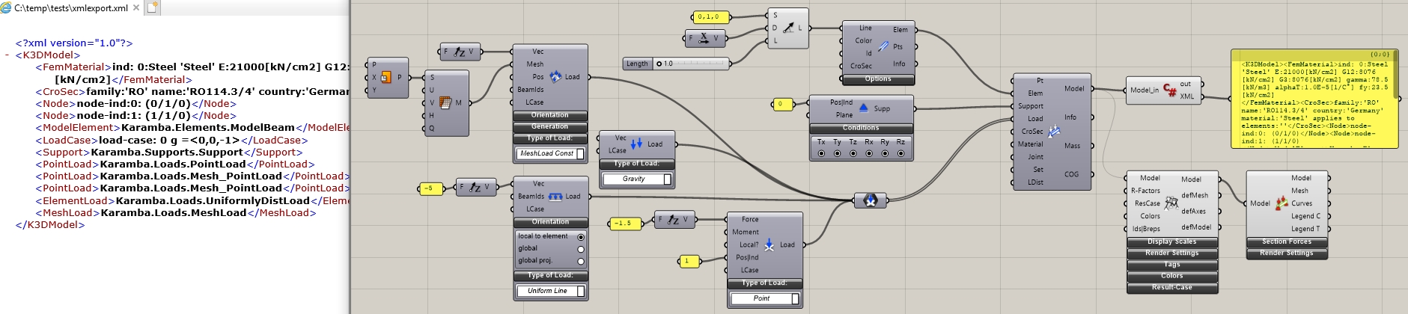This screenshot has width=1408, height=314.
Task: Click the Support component triangle icon
Action: point(863,108)
